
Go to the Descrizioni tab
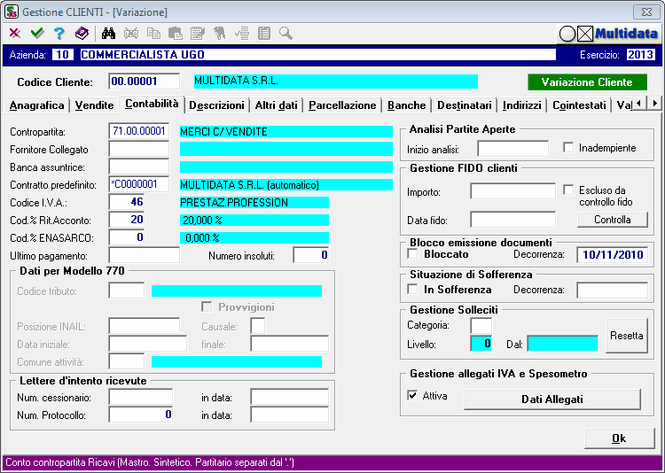[x=216, y=105]
